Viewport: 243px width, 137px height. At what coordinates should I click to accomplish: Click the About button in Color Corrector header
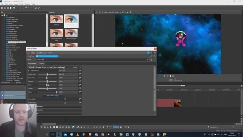pyautogui.click(x=75, y=67)
